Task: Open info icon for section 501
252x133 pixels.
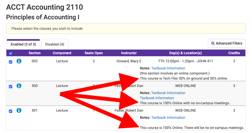Action: point(19,111)
